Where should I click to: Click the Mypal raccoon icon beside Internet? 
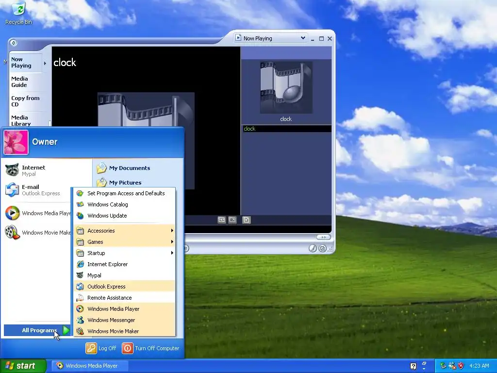tap(12, 170)
